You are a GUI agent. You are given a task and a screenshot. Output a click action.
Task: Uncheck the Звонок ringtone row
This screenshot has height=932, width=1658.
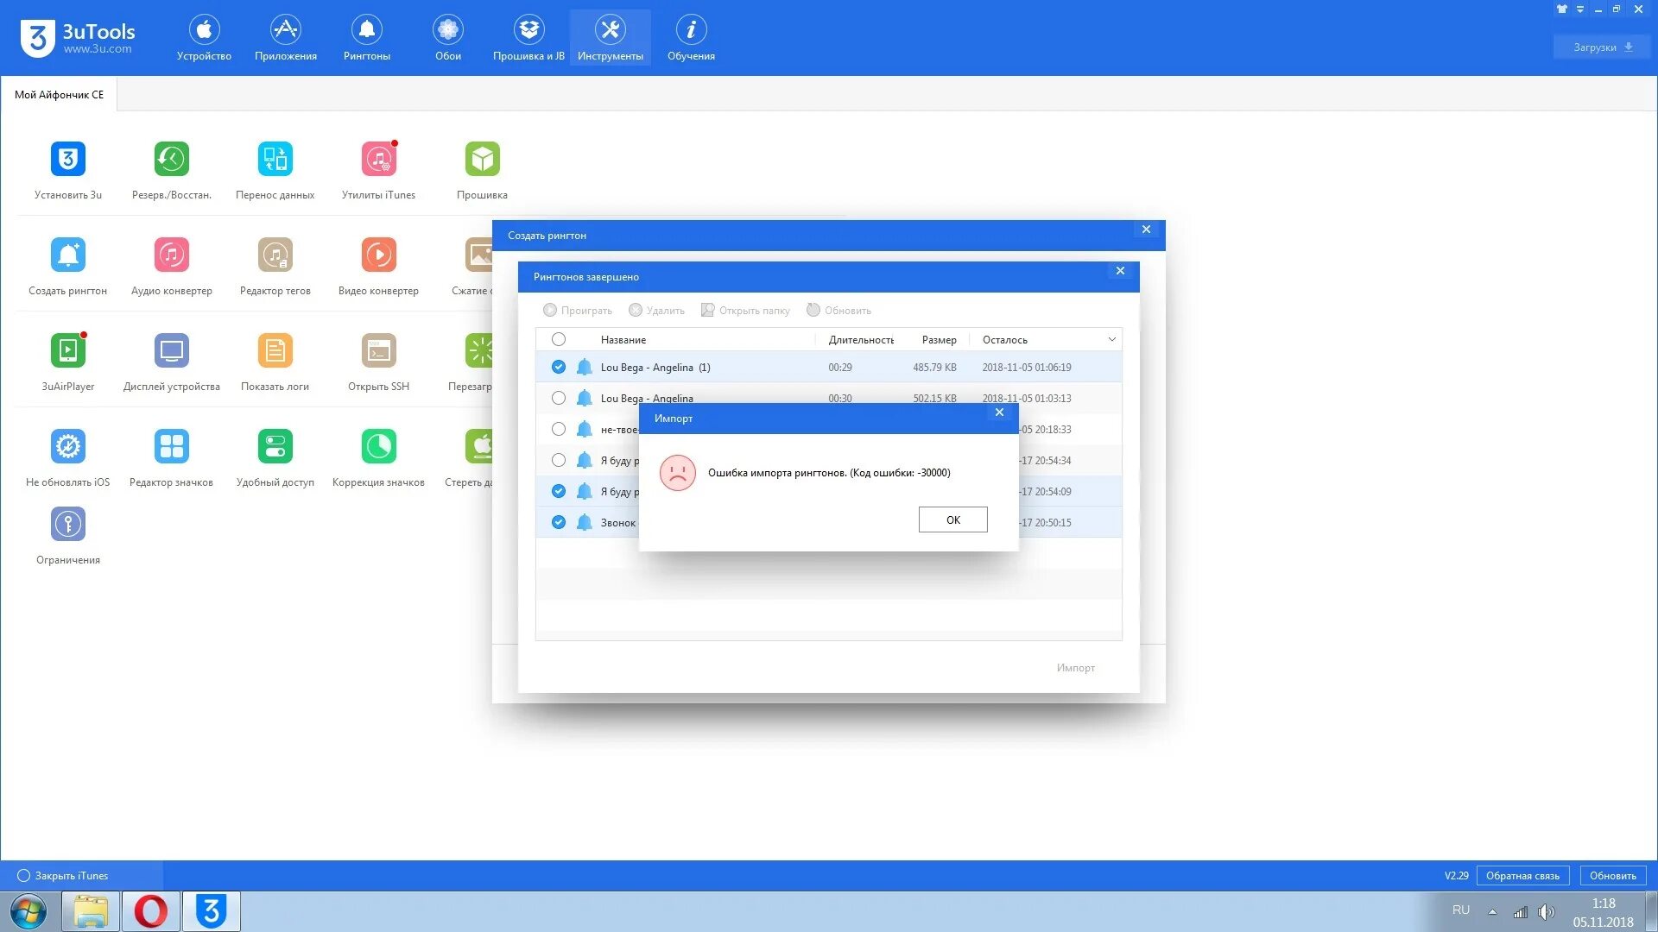click(559, 523)
